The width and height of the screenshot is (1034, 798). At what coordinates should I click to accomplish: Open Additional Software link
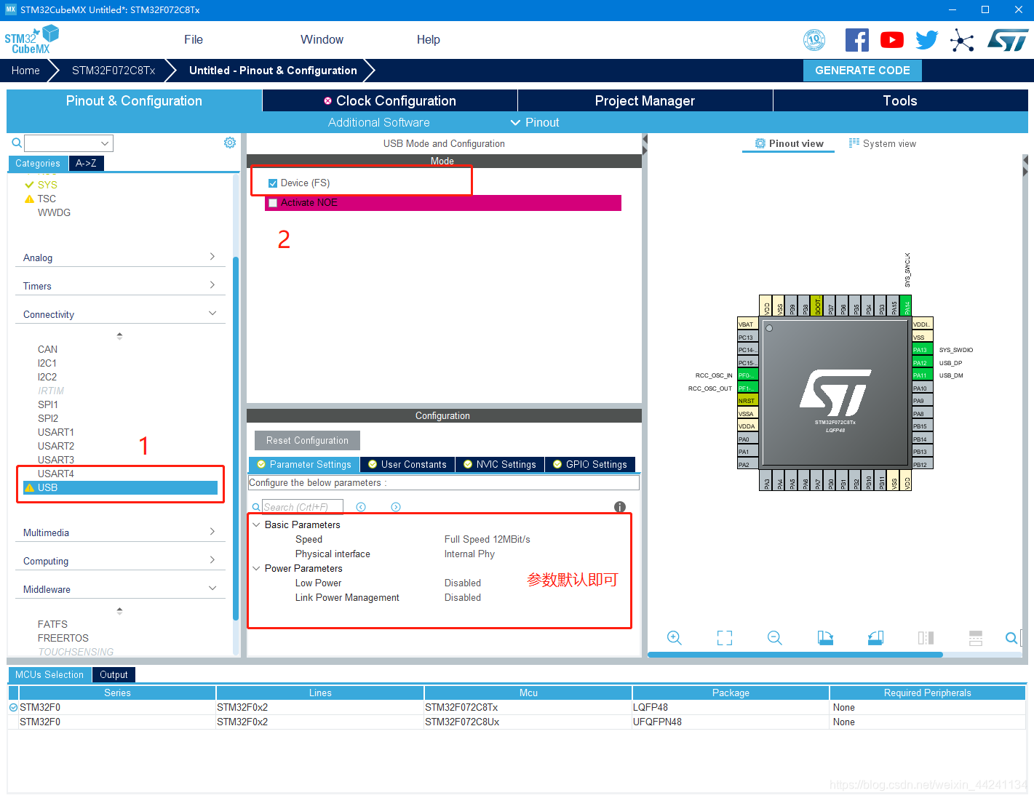[x=378, y=122]
